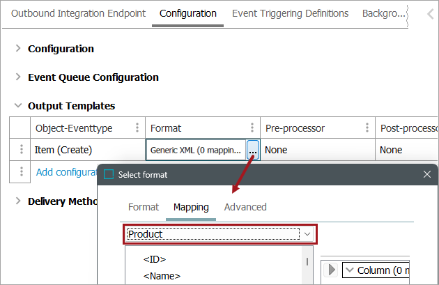Viewport: 439px width, 285px height.
Task: Select the <ID> node in mapping tree
Action: tap(154, 259)
